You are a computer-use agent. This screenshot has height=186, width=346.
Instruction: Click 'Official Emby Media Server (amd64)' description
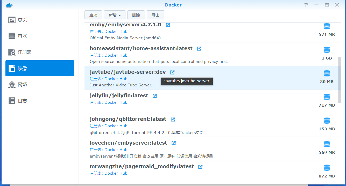125,38
